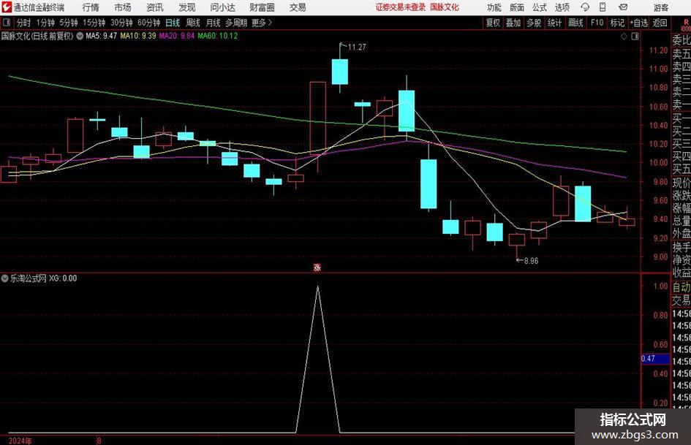The image size is (691, 445).
Task: Expand the dropdown arrow beside 国脉文化(日线 前复权)
Action: click(x=80, y=36)
